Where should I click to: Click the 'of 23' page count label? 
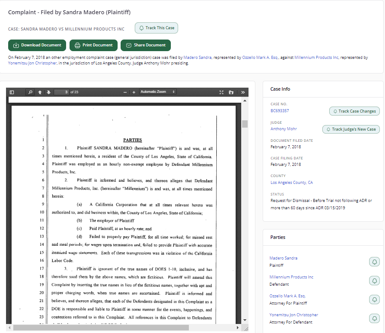(74, 92)
